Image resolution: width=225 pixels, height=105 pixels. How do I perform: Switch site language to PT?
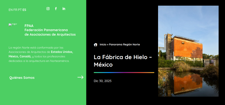[20, 10]
